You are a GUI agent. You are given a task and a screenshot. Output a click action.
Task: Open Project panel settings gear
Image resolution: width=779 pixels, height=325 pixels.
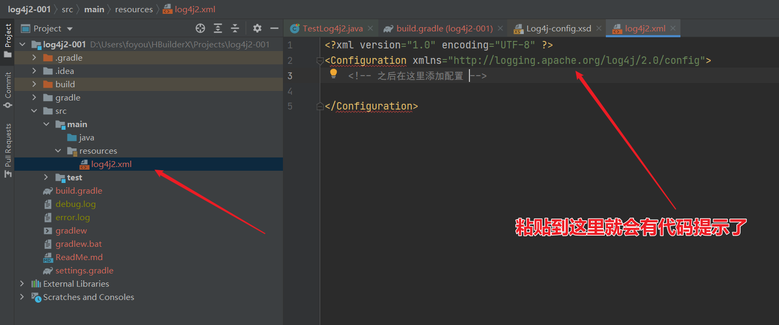point(257,28)
